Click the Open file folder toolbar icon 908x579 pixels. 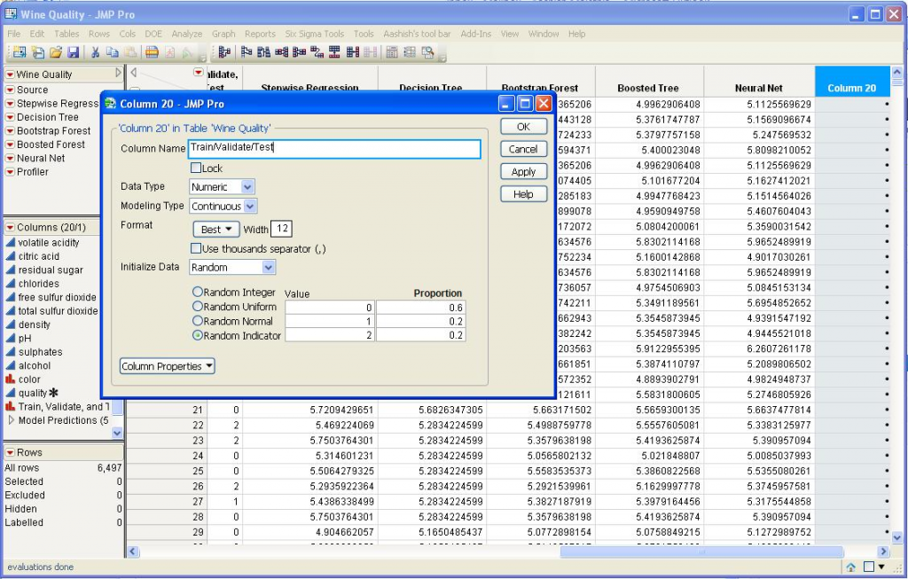[x=56, y=53]
